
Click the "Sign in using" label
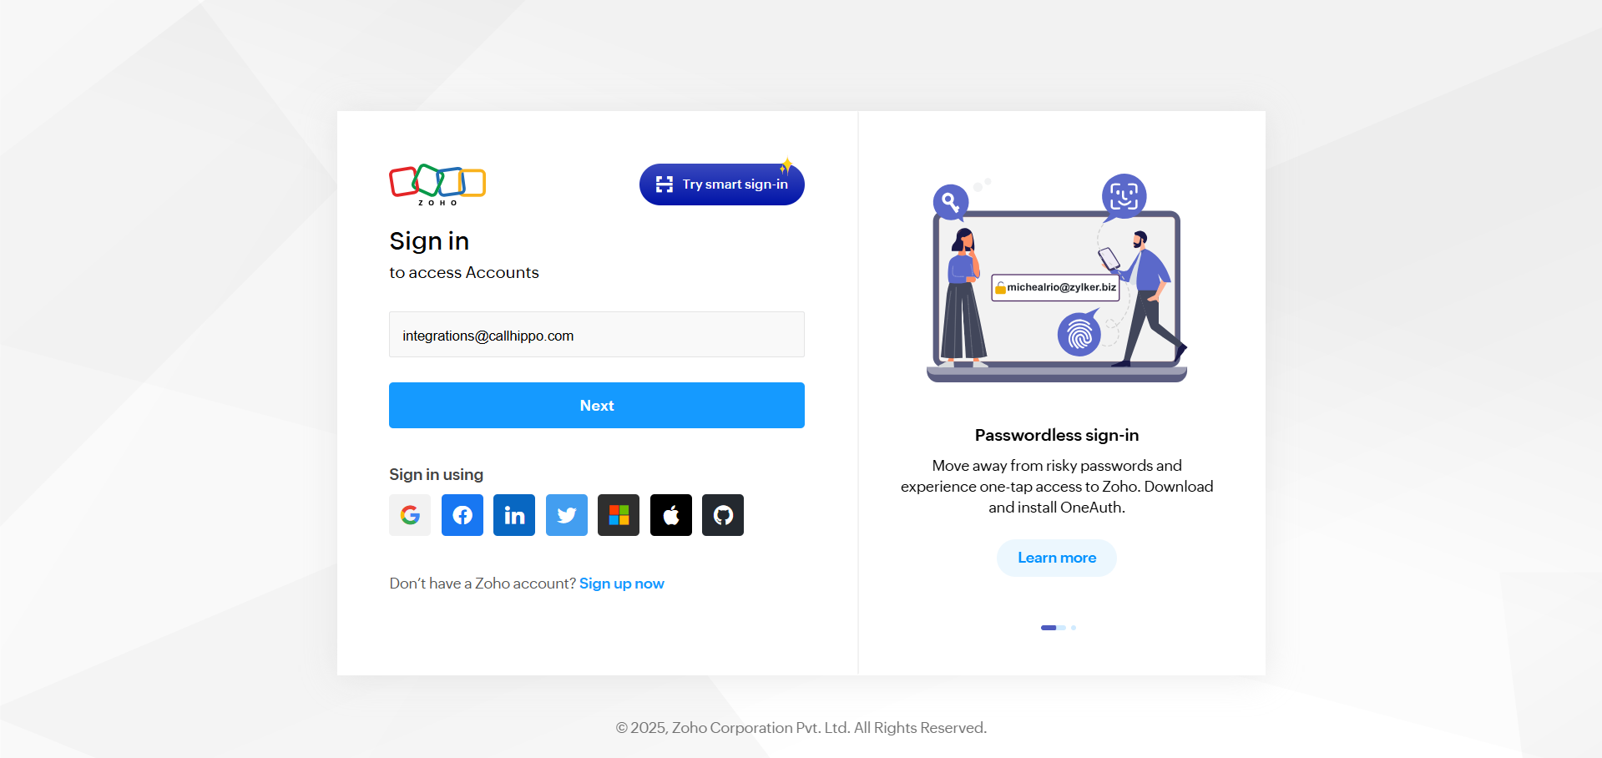(x=436, y=474)
